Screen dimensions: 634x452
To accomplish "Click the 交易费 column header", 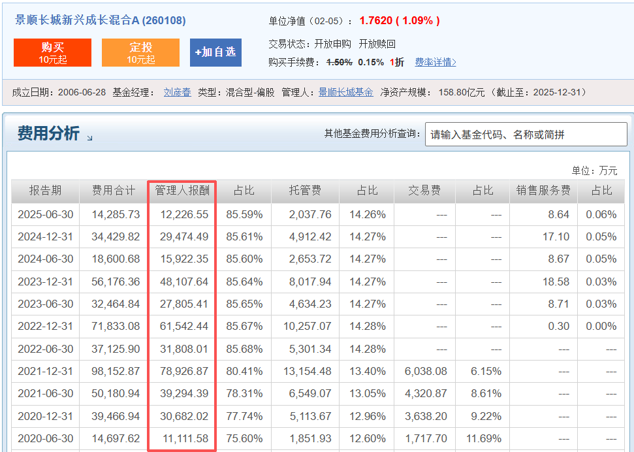I will [x=424, y=191].
